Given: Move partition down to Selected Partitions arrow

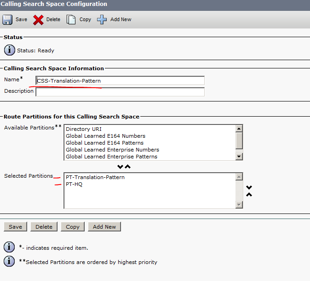Looking at the screenshot, I should 120,167.
